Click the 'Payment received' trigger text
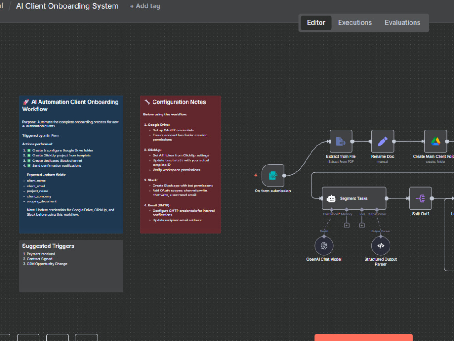This screenshot has height=341, width=454. coord(41,254)
